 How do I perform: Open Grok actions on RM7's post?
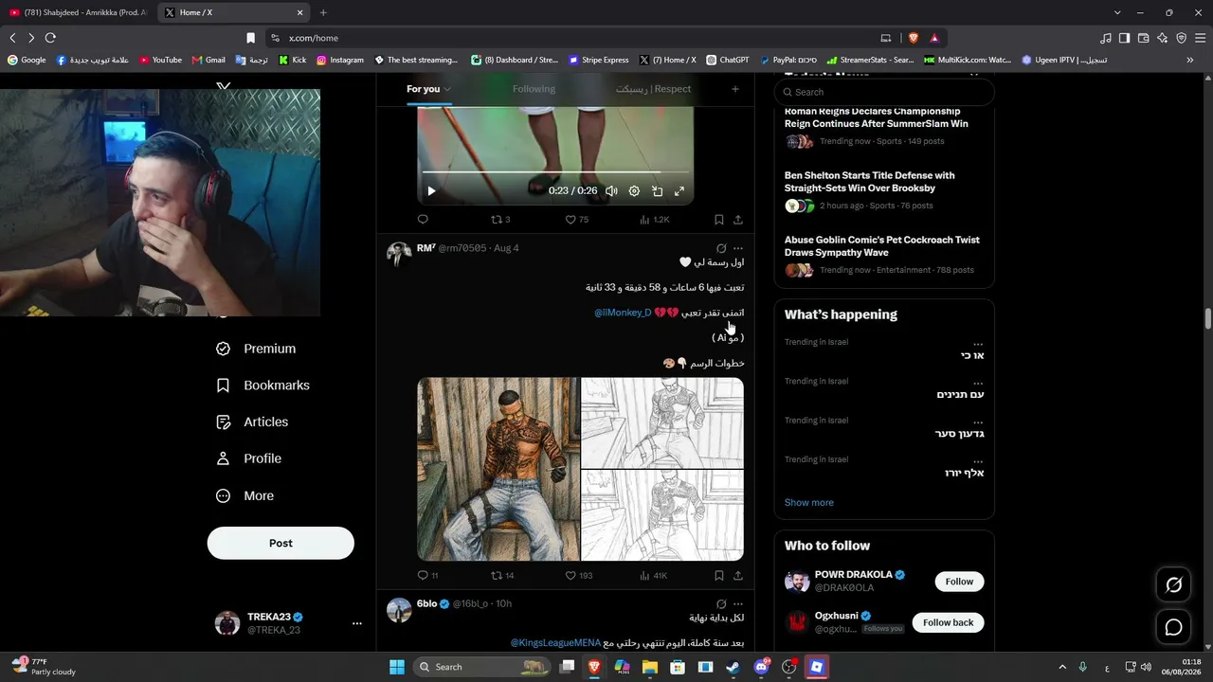(721, 248)
